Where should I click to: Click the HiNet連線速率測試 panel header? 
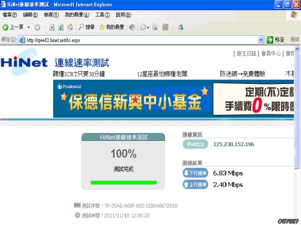click(x=123, y=137)
